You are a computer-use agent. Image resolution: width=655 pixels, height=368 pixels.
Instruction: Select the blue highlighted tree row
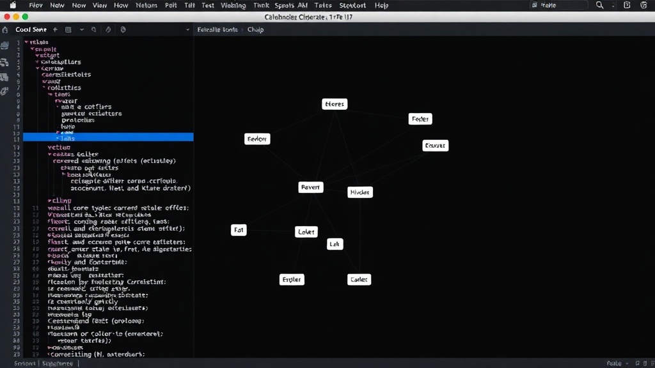(108, 137)
